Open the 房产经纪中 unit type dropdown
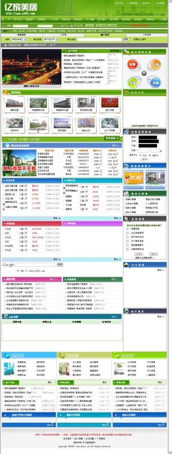The image size is (172, 454). (51, 39)
